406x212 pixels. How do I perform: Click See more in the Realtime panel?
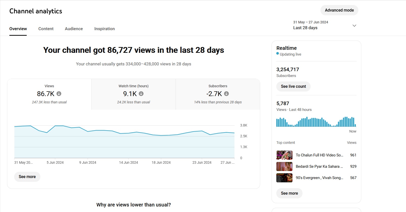[x=289, y=193]
